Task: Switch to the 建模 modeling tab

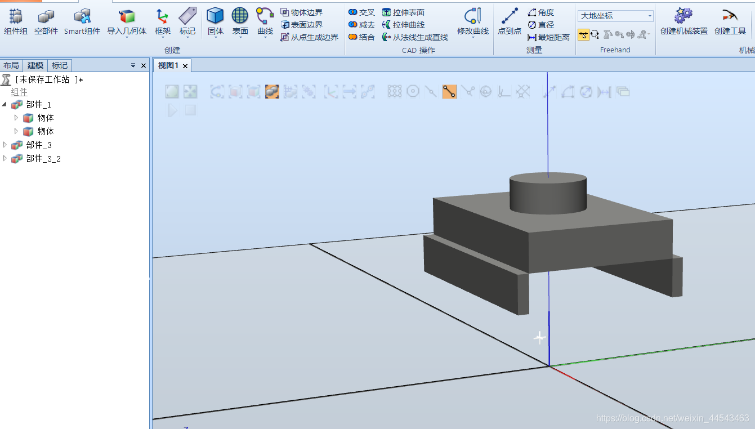Action: pyautogui.click(x=35, y=66)
